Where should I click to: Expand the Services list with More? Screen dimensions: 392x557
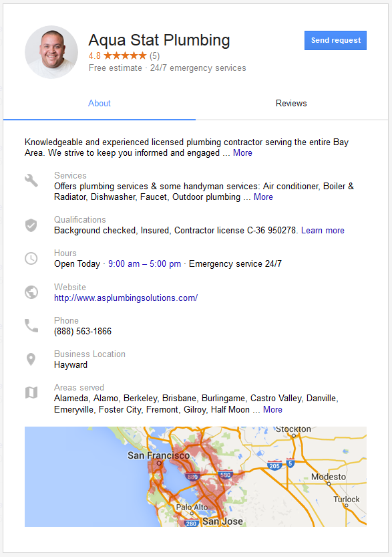263,197
